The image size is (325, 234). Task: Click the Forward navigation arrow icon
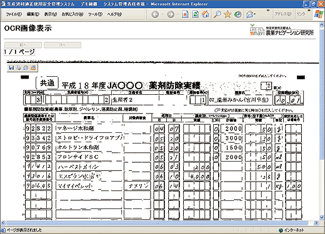[171, 14]
